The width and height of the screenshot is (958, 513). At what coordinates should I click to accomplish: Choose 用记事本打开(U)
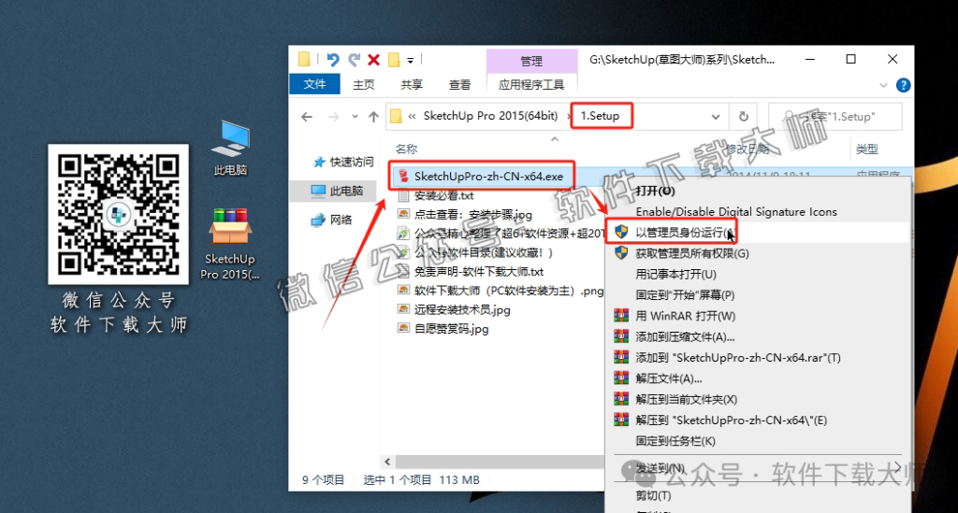tap(675, 274)
